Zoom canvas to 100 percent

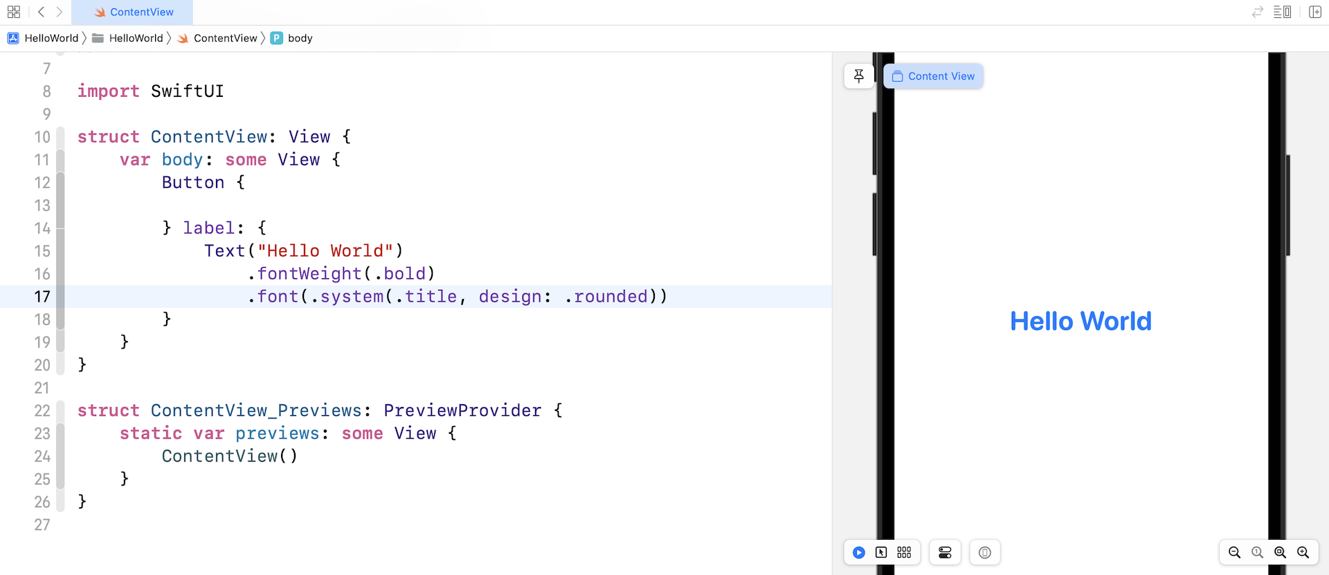[x=1257, y=552]
